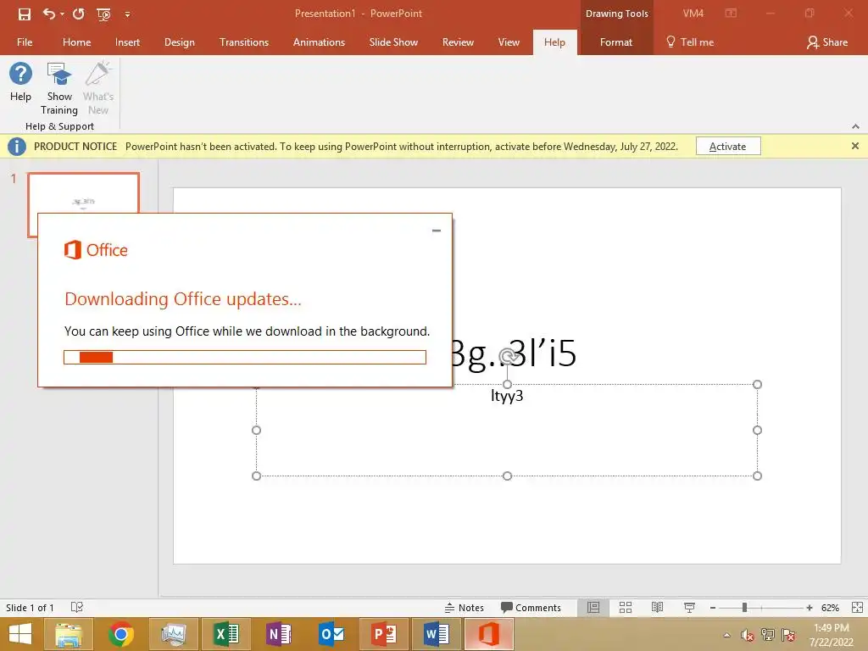Open the File tab
This screenshot has height=651, width=868.
coord(25,42)
